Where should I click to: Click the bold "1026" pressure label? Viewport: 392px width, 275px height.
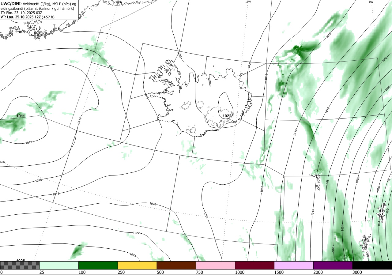(x=21, y=261)
